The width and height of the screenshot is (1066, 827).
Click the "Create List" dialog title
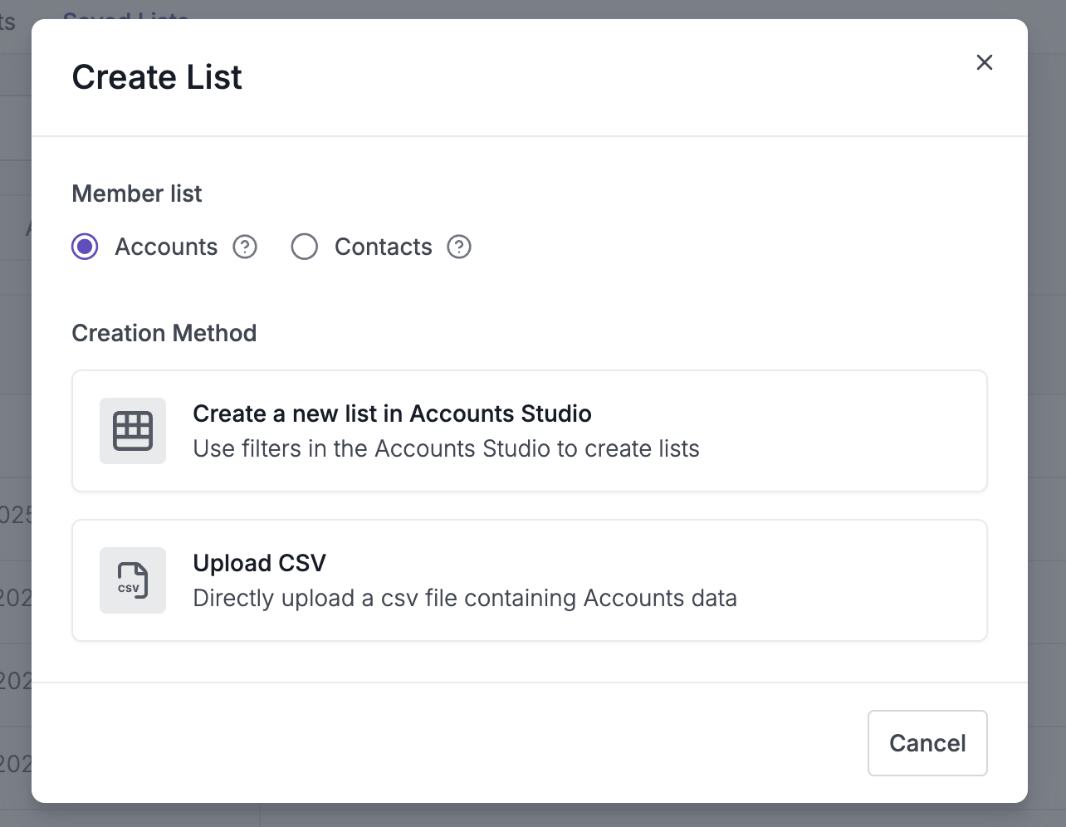click(157, 77)
